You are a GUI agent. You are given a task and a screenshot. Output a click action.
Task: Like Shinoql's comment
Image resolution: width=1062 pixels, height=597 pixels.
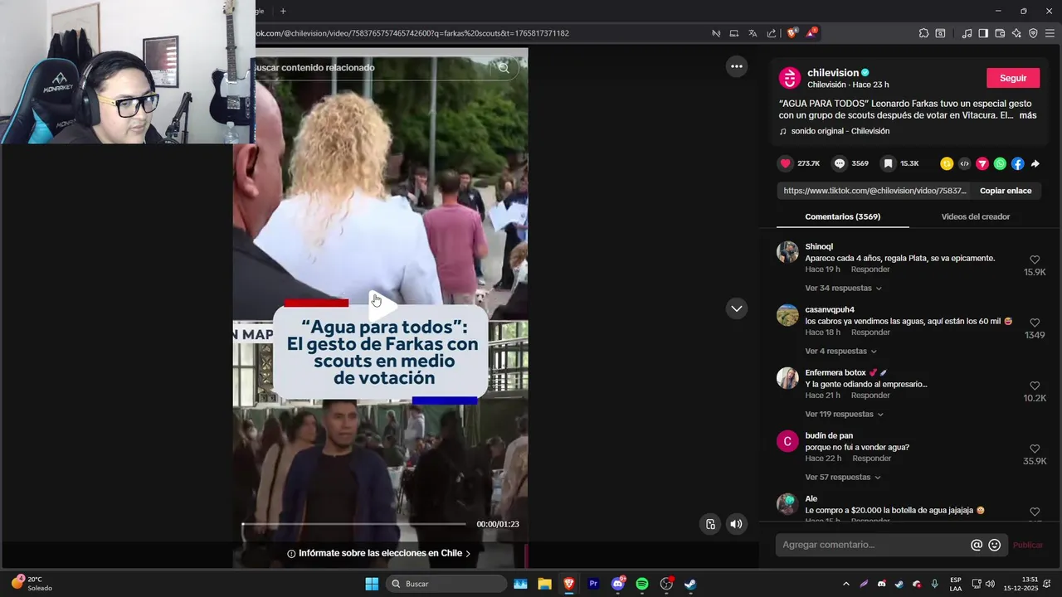pyautogui.click(x=1035, y=260)
